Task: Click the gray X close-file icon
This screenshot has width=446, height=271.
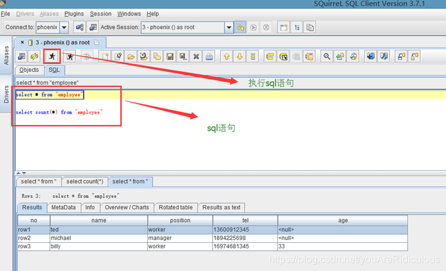Action: 196,57
